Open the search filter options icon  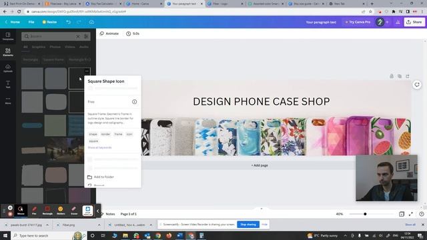point(86,36)
